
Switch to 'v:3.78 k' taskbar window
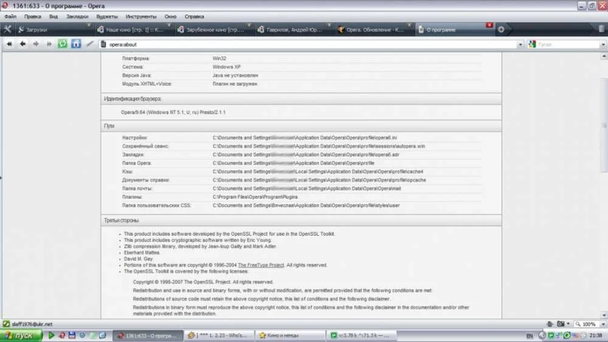(x=361, y=335)
